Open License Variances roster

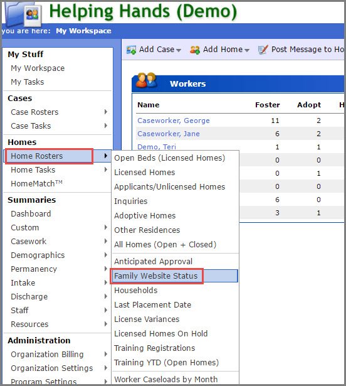[x=147, y=319]
